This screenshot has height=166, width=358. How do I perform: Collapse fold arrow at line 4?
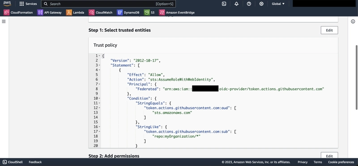(x=99, y=70)
